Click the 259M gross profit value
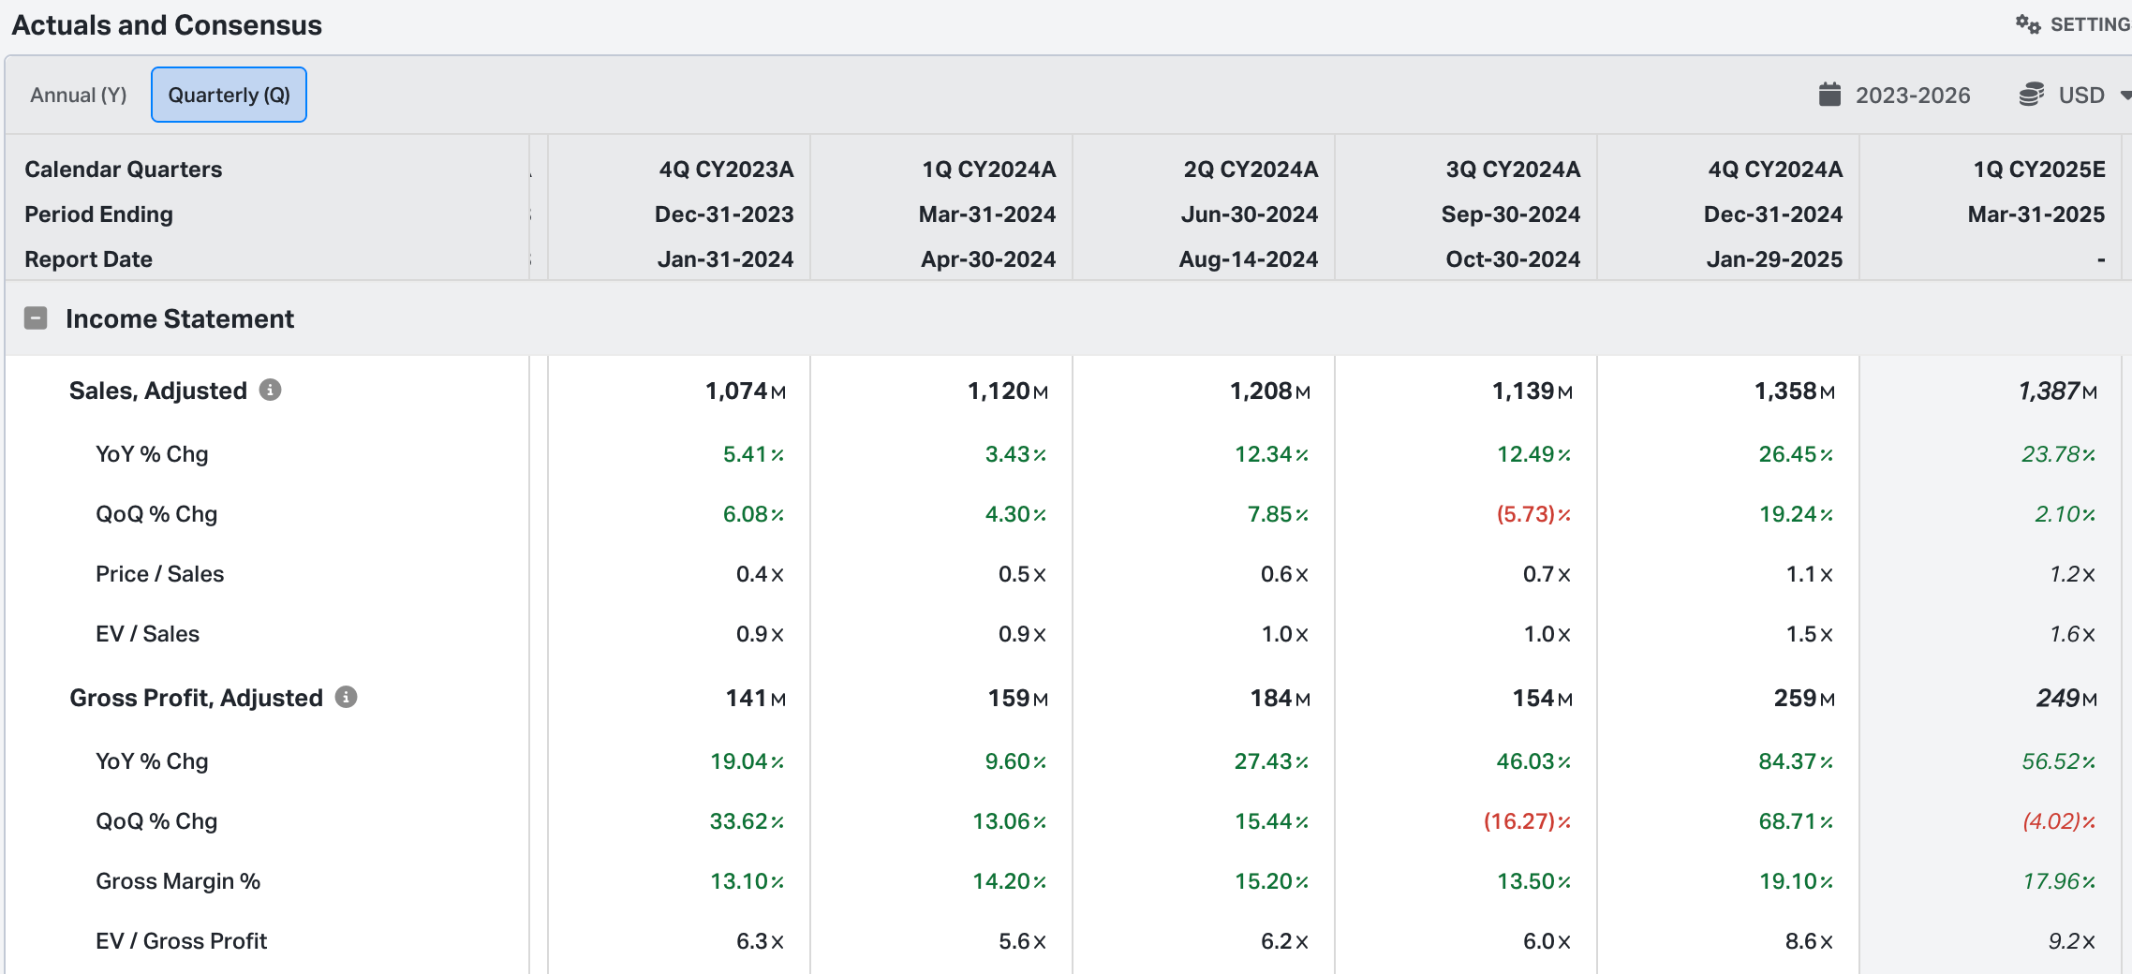Image resolution: width=2132 pixels, height=974 pixels. coord(1804,698)
